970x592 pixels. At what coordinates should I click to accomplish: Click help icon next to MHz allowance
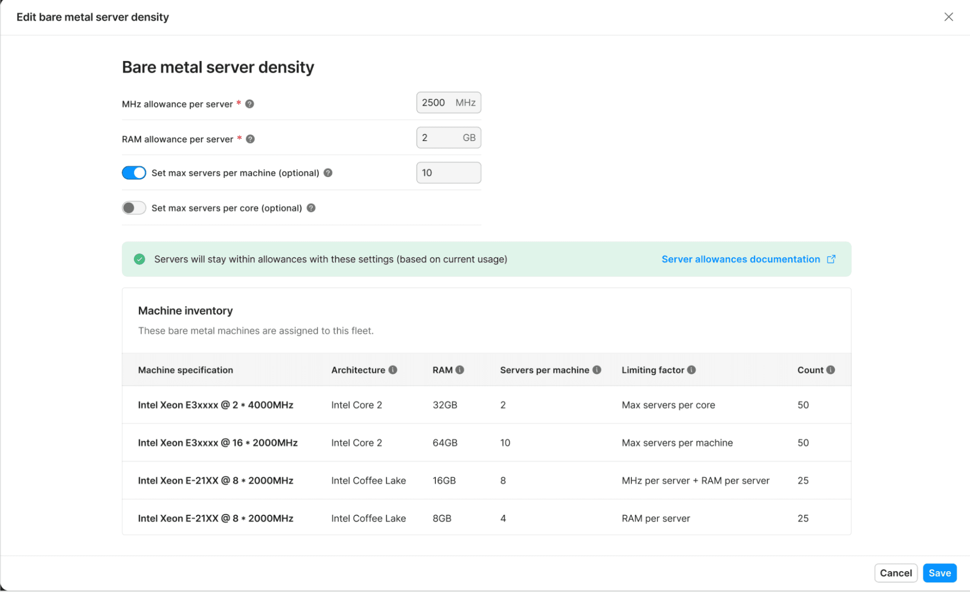tap(249, 104)
